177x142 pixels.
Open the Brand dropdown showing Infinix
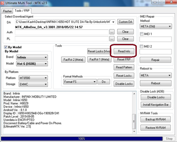[32, 57]
